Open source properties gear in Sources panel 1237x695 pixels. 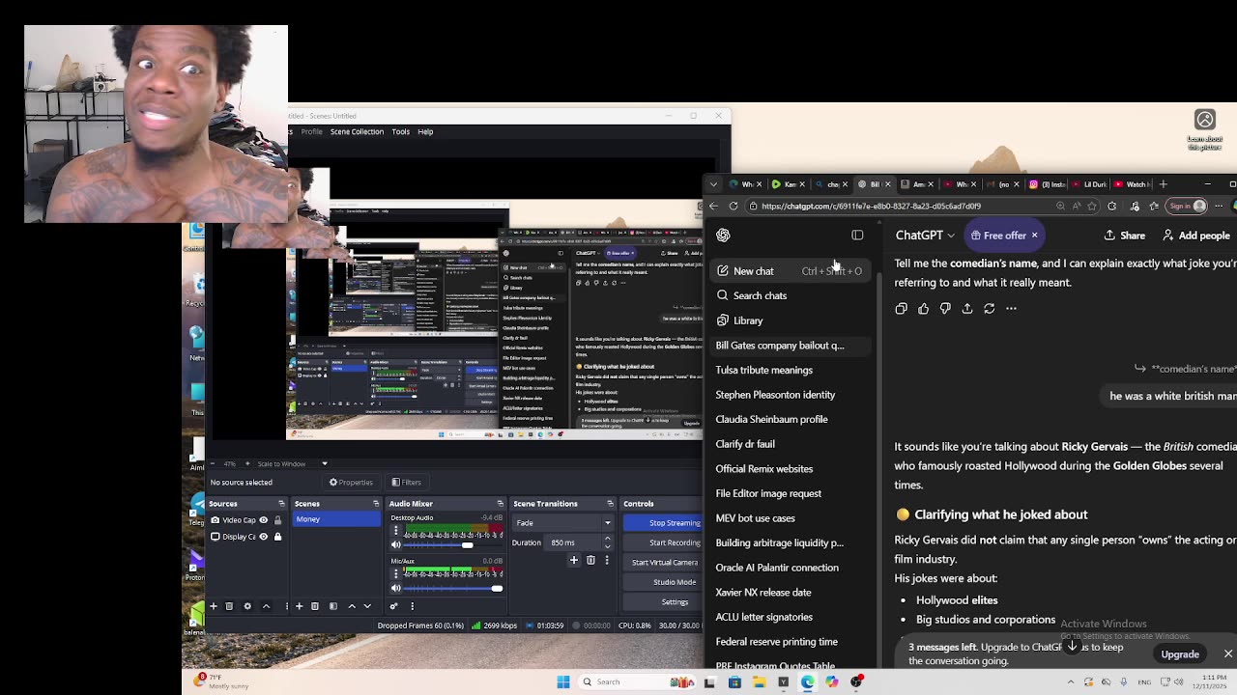247,606
